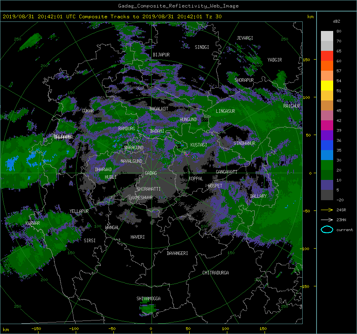Screen dimensions: 357x334
Task: Click the LAXMESHWAR city label
Action: [x=140, y=198]
